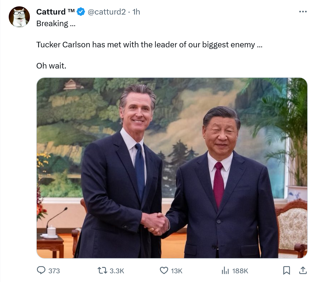The width and height of the screenshot is (316, 282).
Task: Open the three-dot more options menu
Action: click(303, 12)
